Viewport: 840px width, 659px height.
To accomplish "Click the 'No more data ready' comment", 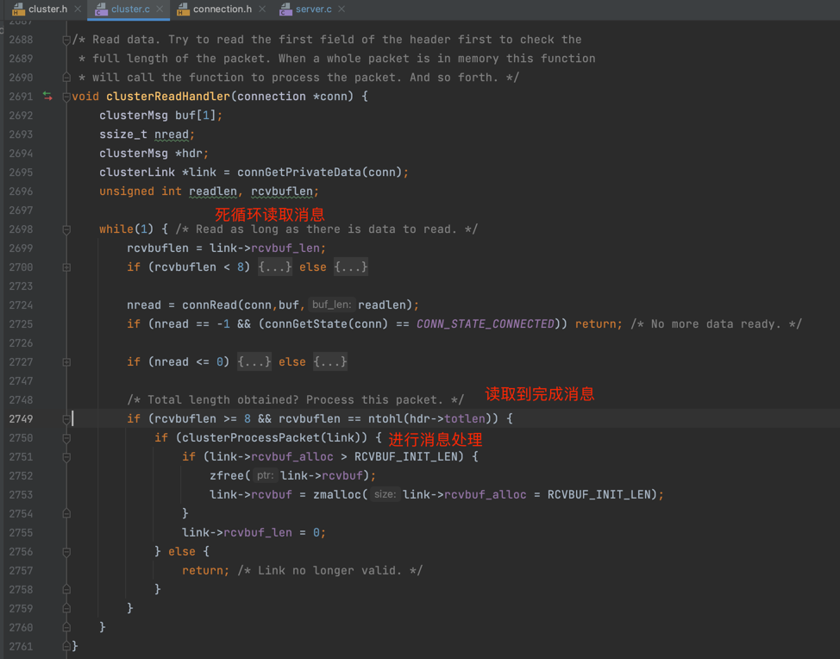I will (716, 323).
